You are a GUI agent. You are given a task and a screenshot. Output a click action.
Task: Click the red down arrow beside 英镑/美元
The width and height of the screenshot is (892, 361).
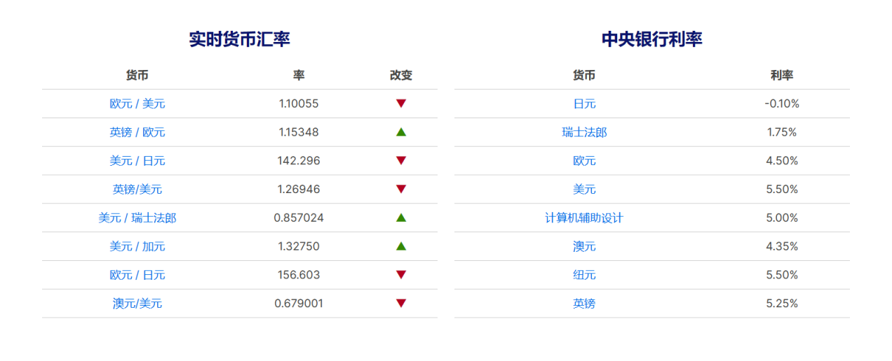401,190
